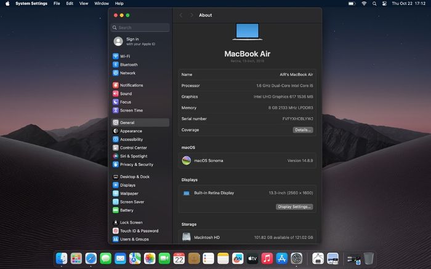Open Contacts from the Dock
The height and width of the screenshot is (269, 431).
[x=194, y=259]
